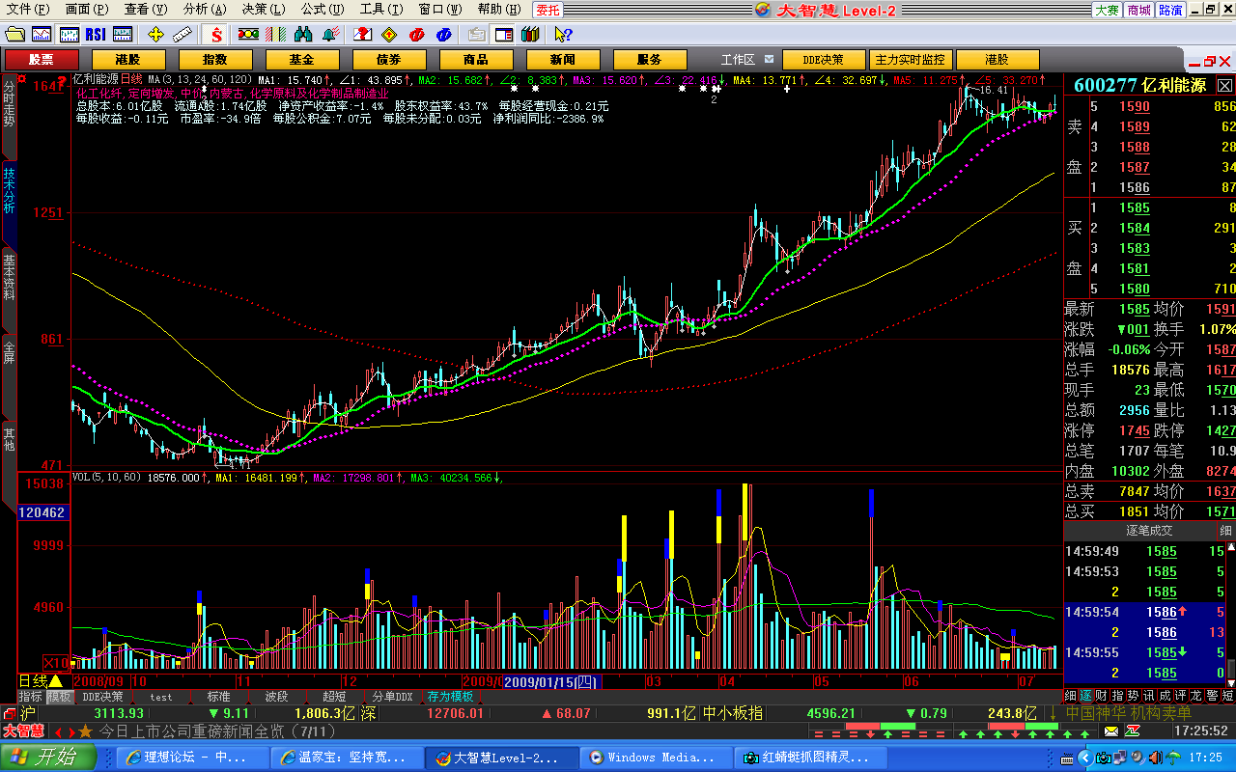Screen dimensions: 1236x772
Task: Open the envelope message icon in status bar
Action: tap(1110, 732)
